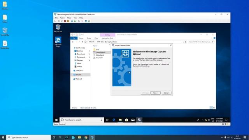This screenshot has width=249, height=140.
Task: Pause the virtual machine via the toolbar
Action: click(x=72, y=21)
